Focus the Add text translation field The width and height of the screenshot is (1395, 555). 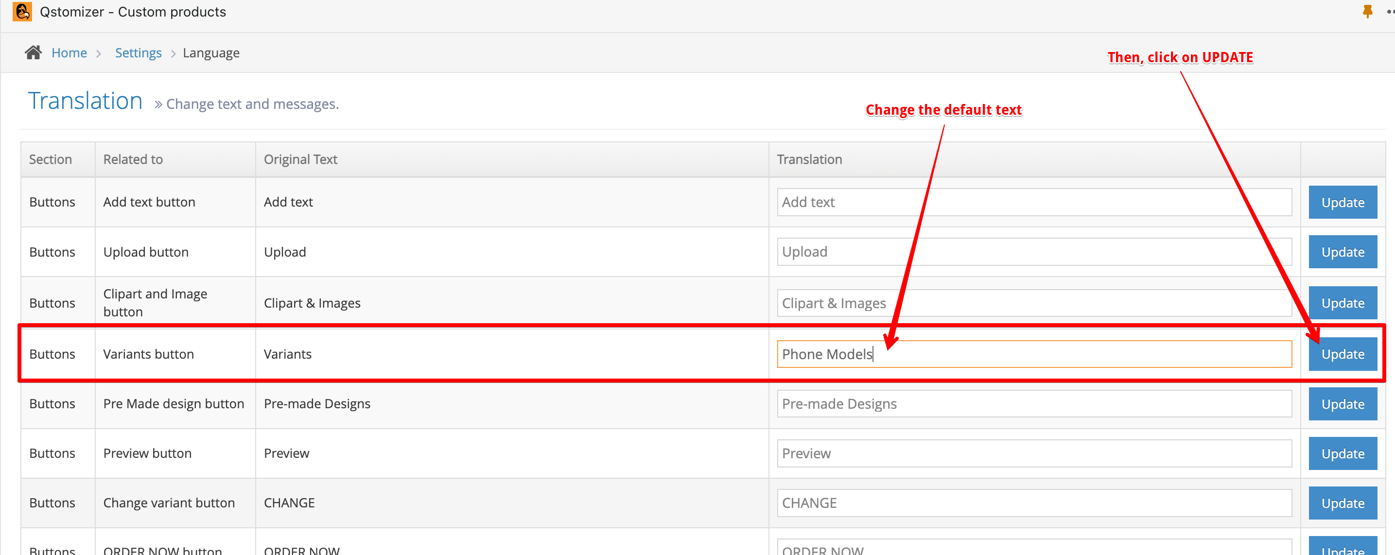point(1034,202)
